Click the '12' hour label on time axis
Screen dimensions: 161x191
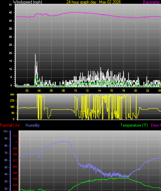click(x=87, y=91)
